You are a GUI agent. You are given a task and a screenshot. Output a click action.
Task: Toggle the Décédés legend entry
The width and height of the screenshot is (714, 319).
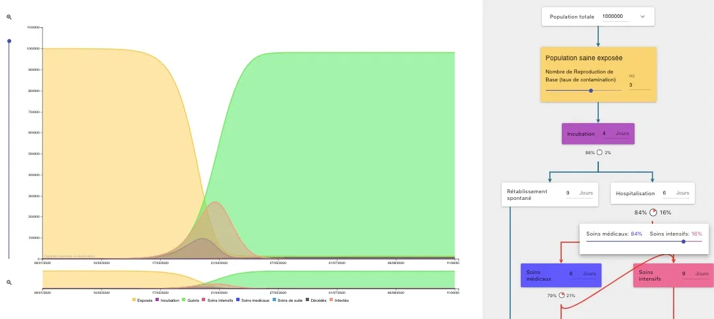[316, 300]
